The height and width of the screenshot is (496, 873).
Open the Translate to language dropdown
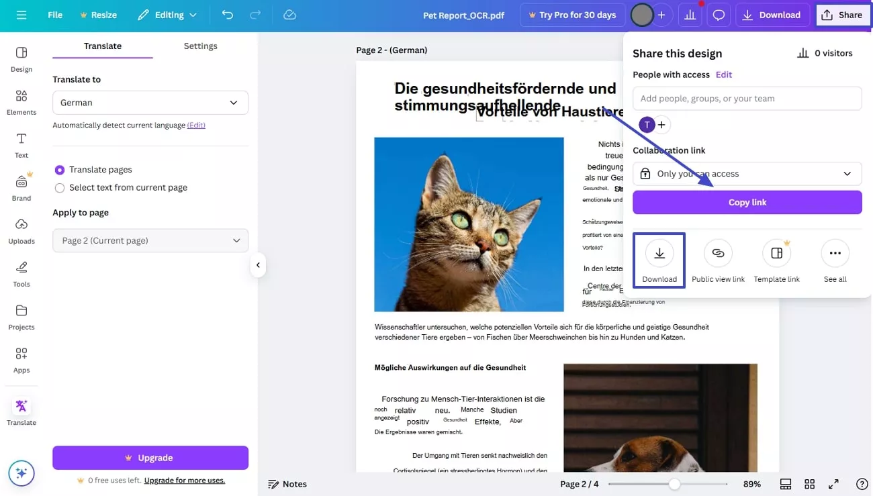tap(150, 103)
